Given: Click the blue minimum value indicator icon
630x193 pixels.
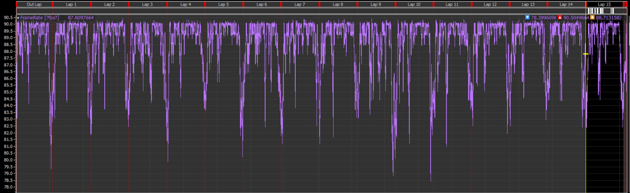Looking at the screenshot, I should click(528, 18).
